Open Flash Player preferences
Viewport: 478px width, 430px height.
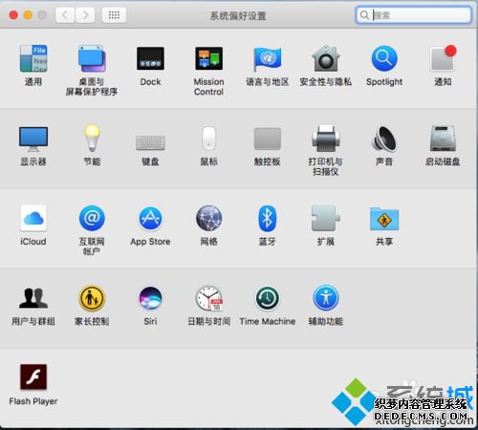33,377
